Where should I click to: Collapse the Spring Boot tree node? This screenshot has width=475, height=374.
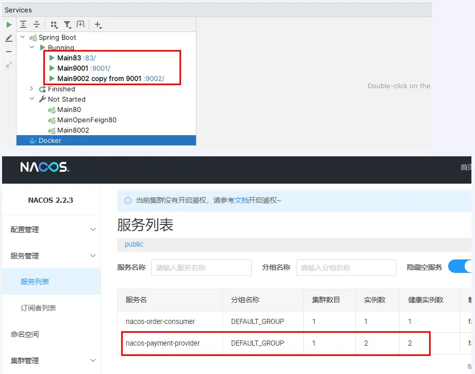22,37
